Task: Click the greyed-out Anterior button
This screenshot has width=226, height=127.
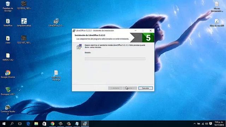Action: coord(115,88)
